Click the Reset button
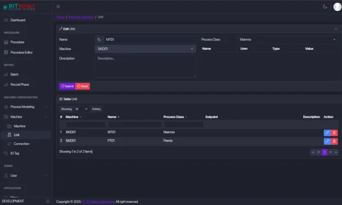The width and height of the screenshot is (342, 205). click(x=82, y=86)
